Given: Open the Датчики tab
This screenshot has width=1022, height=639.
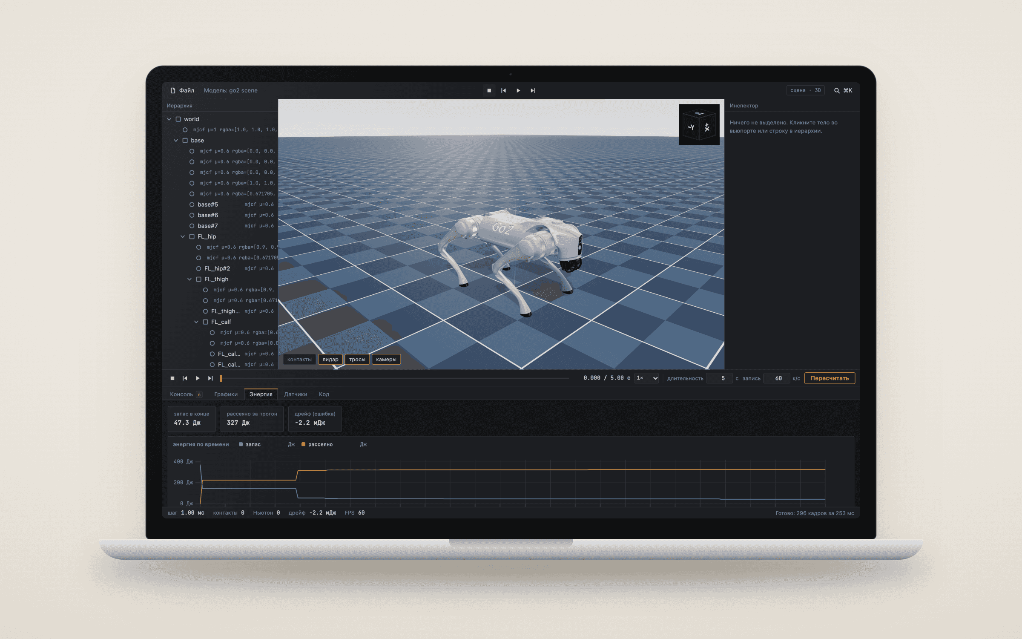Looking at the screenshot, I should point(296,394).
